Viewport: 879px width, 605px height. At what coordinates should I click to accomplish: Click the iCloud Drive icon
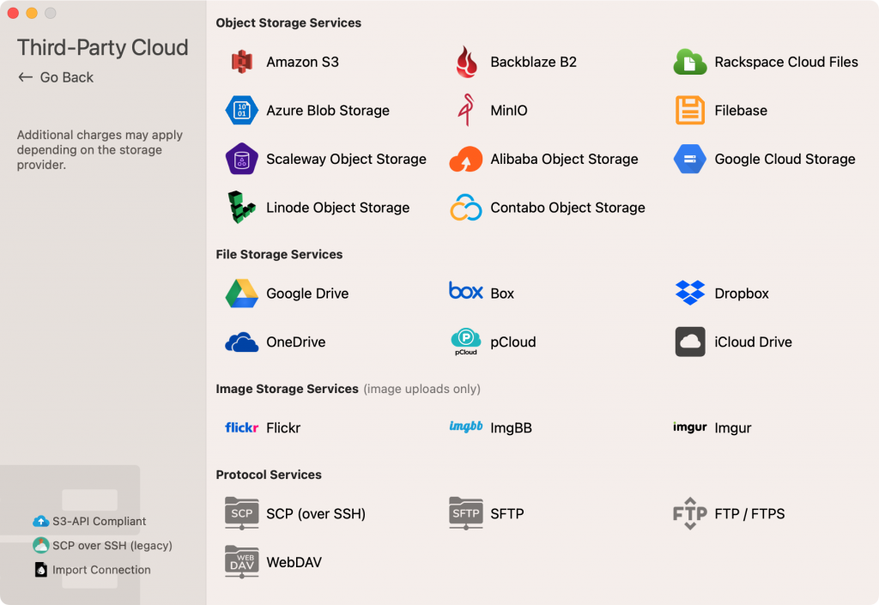(x=690, y=342)
